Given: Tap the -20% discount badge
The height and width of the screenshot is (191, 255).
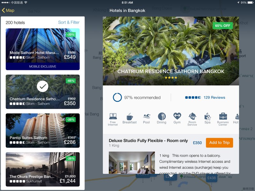Looking at the screenshot, I should point(70,35).
